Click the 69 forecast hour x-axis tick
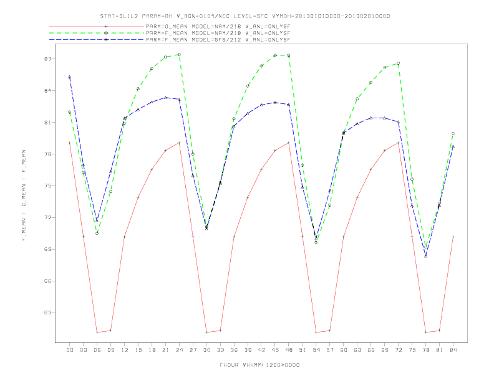The image size is (494, 381). tap(385, 350)
